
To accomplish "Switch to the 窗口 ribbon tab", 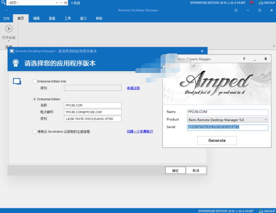I will pos(83,18).
